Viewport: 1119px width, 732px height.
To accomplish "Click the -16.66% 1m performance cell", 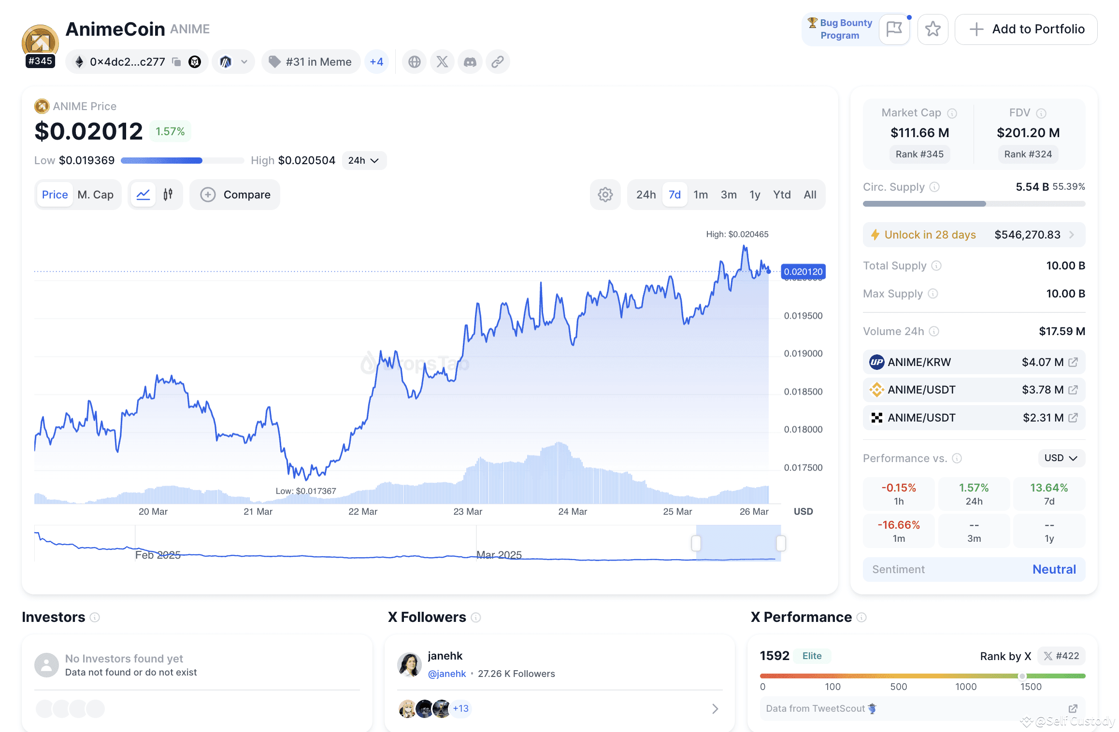I will click(x=899, y=531).
